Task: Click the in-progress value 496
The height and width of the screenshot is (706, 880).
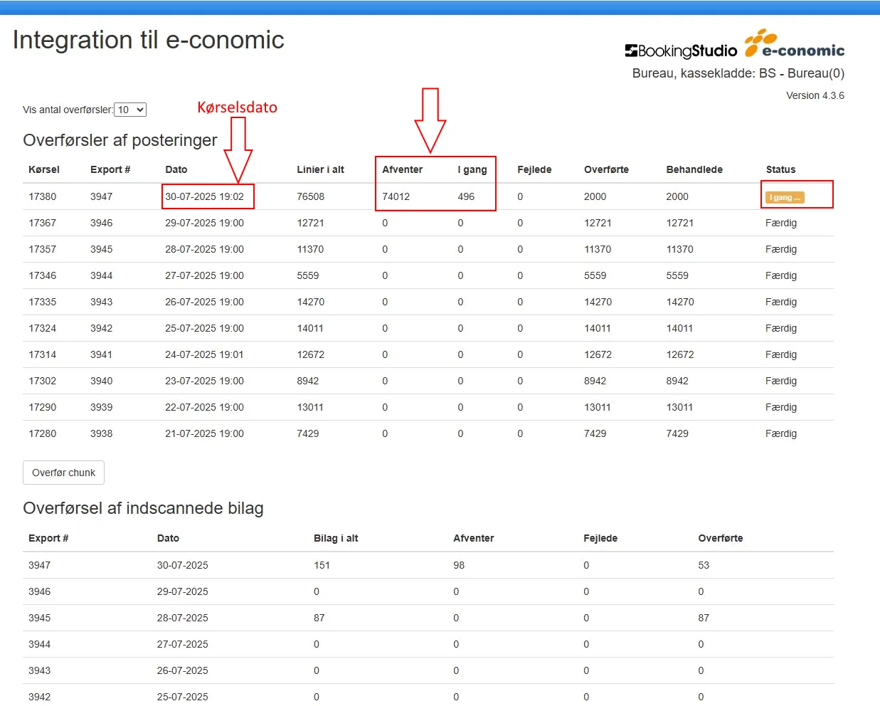Action: pos(466,196)
